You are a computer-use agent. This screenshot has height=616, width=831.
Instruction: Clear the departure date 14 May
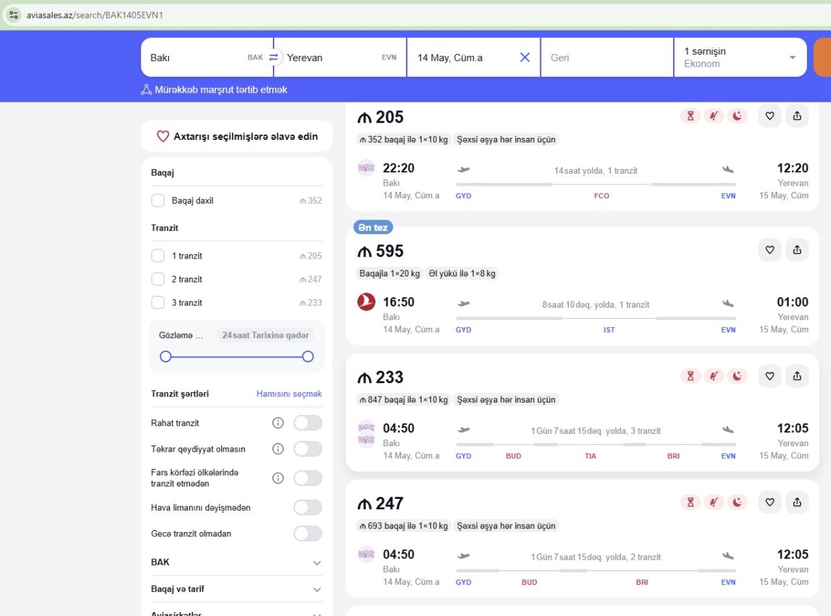[x=525, y=58]
